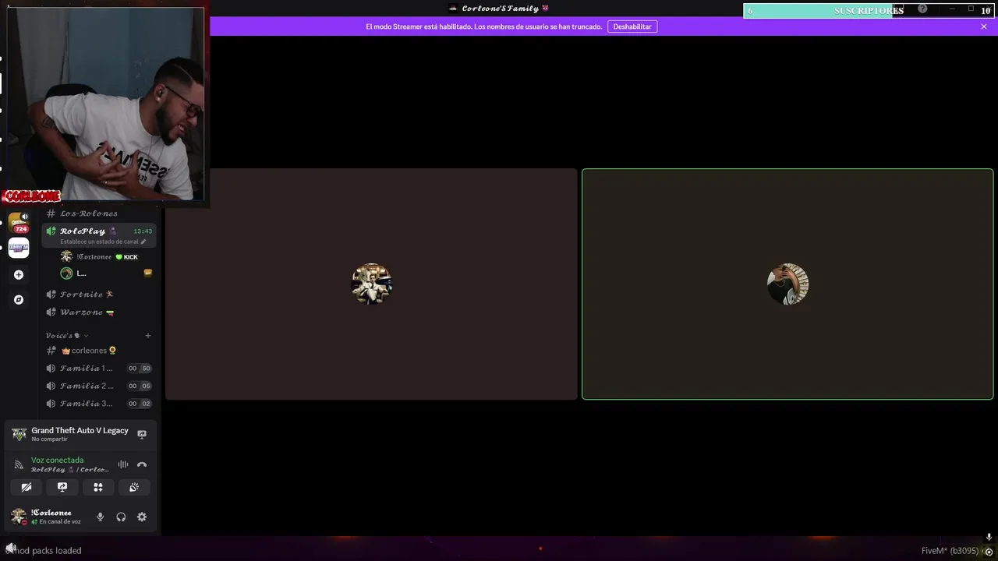Focus the left participant video tile
Viewport: 998px width, 561px height.
(371, 284)
